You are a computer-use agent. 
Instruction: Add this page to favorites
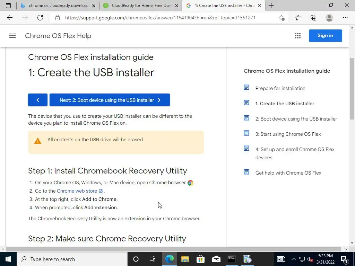click(282, 18)
